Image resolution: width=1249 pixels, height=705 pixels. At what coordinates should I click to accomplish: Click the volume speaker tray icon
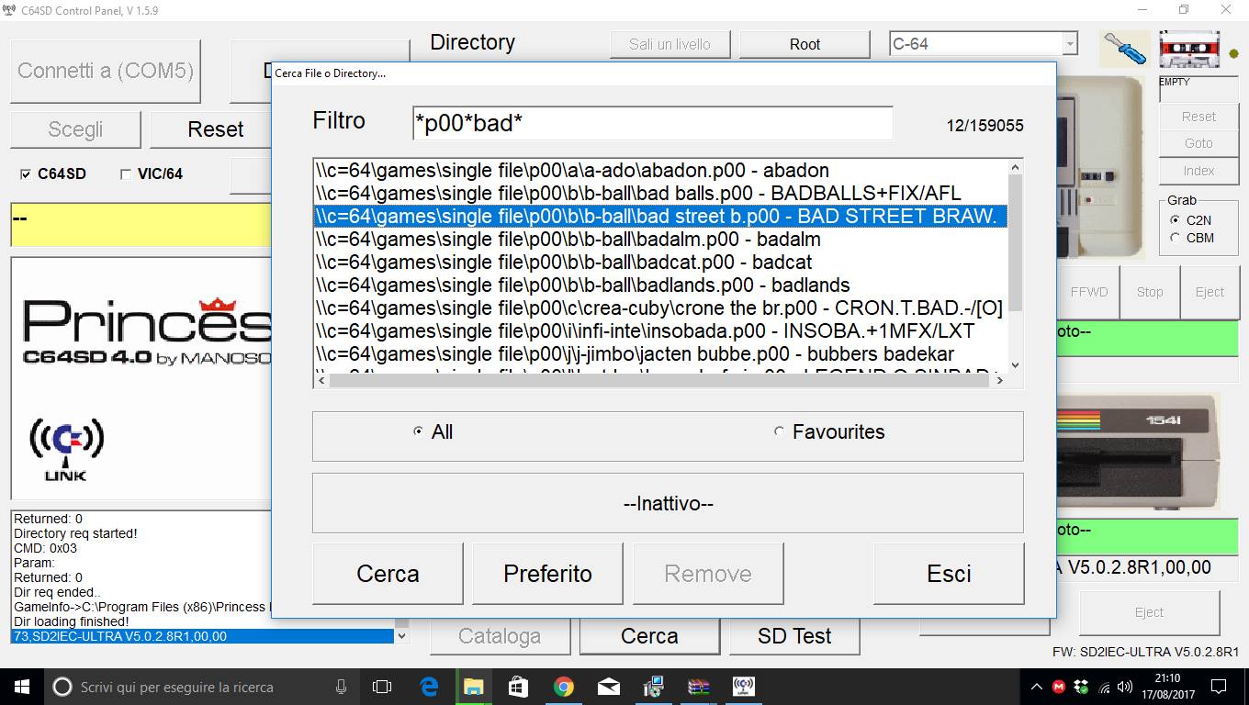[x=1125, y=687]
